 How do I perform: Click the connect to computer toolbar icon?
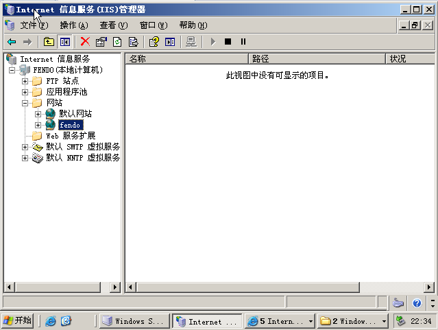pos(191,42)
